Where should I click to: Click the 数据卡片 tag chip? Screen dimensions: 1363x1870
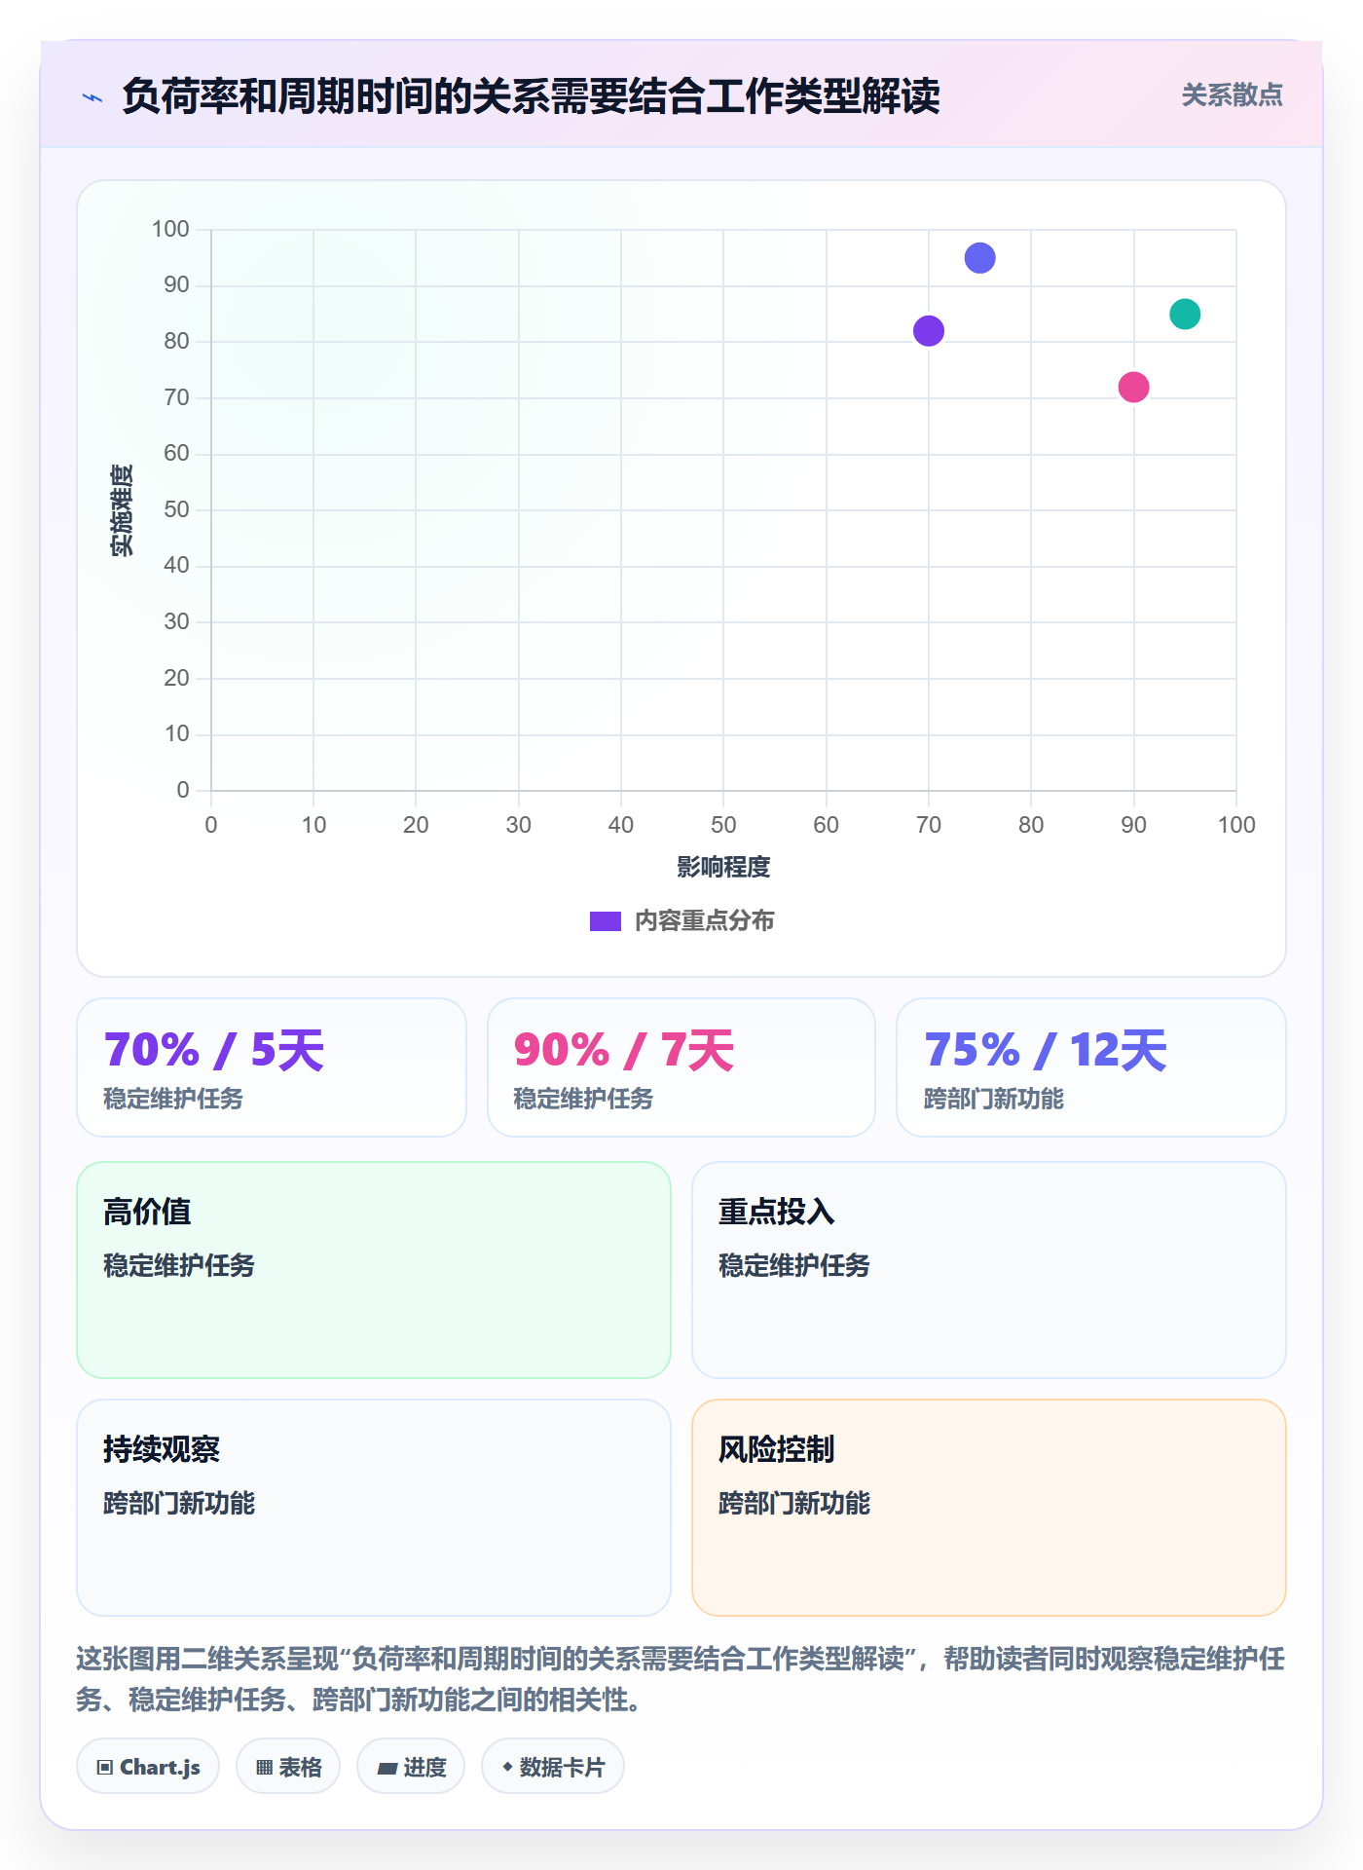coord(553,1767)
